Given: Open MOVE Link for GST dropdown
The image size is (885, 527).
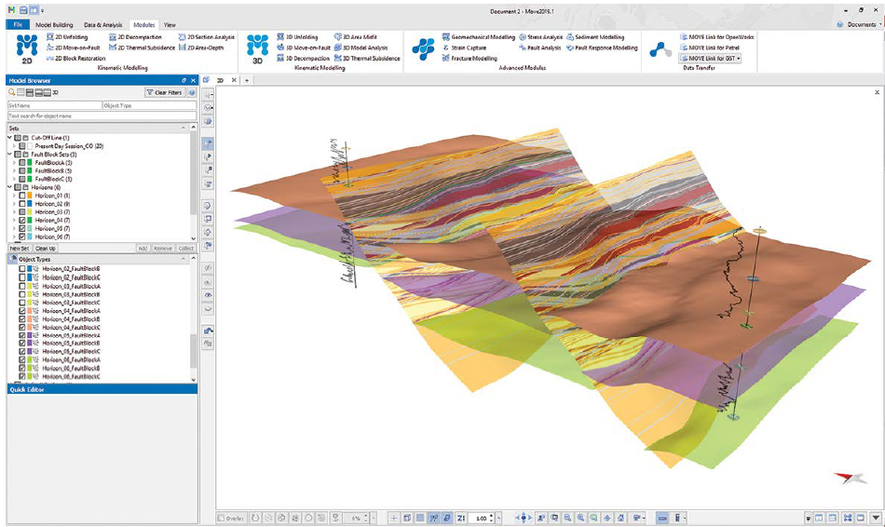Looking at the screenshot, I should pos(740,58).
